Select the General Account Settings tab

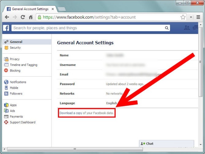(30, 9)
